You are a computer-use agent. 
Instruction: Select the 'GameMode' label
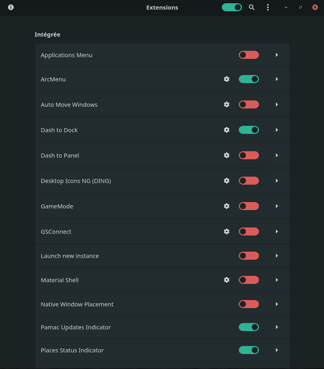57,206
